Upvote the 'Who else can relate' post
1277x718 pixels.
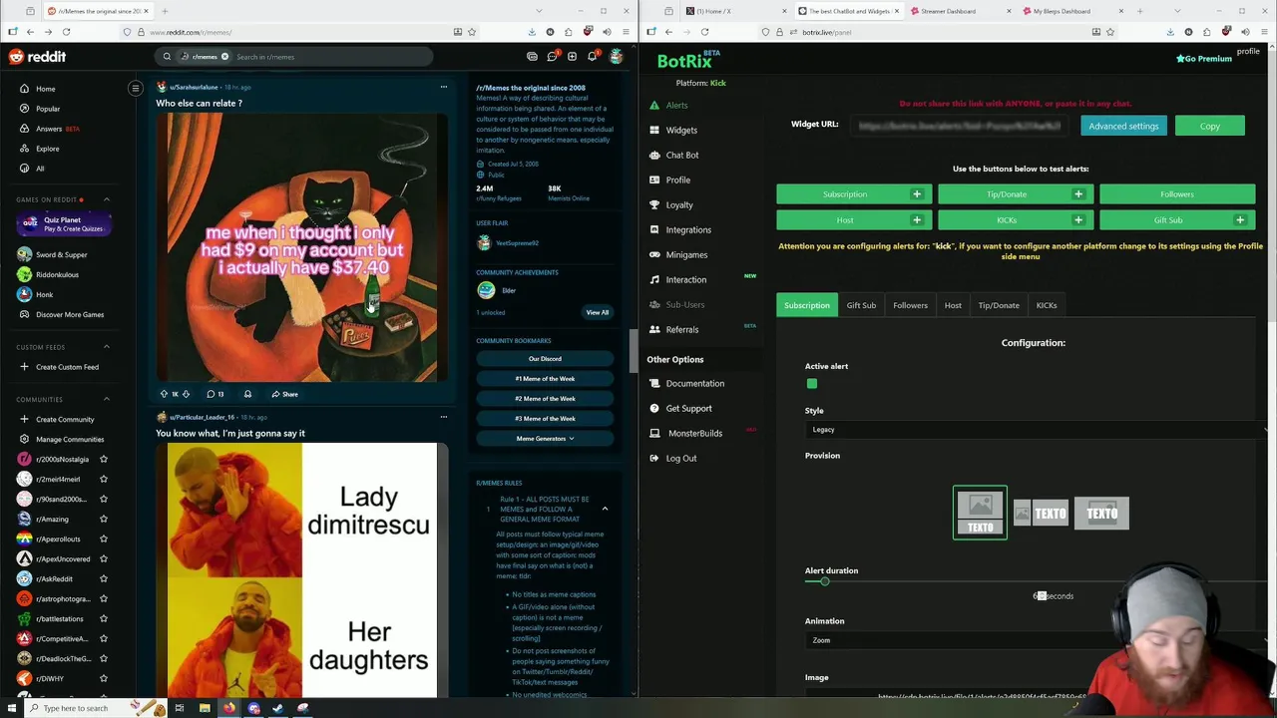point(164,394)
